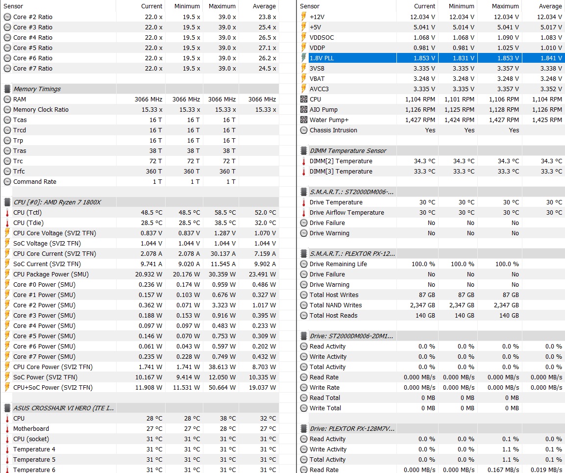This screenshot has width=565, height=473.
Task: Click the clock icon beside RAM
Action: (x=7, y=100)
